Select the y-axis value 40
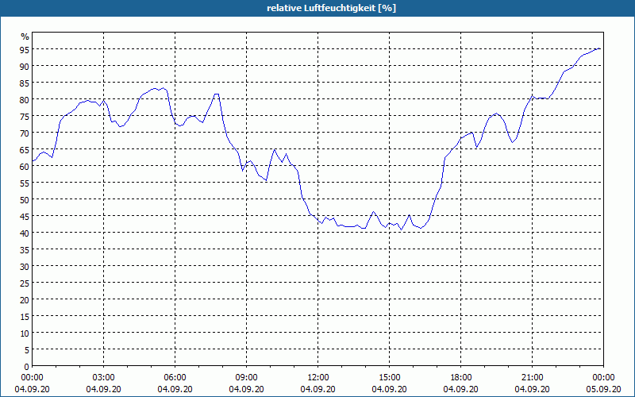The height and width of the screenshot is (397, 635). tap(25, 233)
